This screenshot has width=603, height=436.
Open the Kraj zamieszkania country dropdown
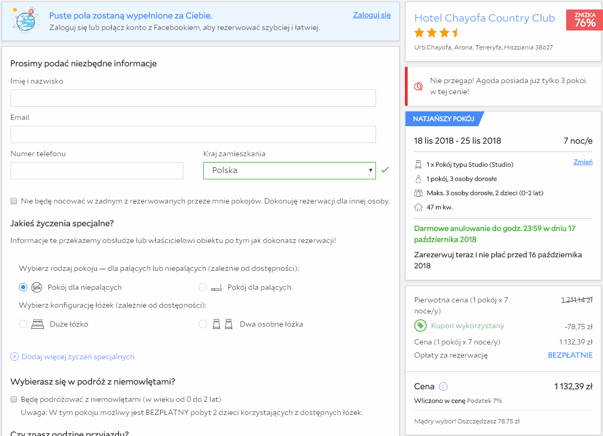pyautogui.click(x=290, y=170)
